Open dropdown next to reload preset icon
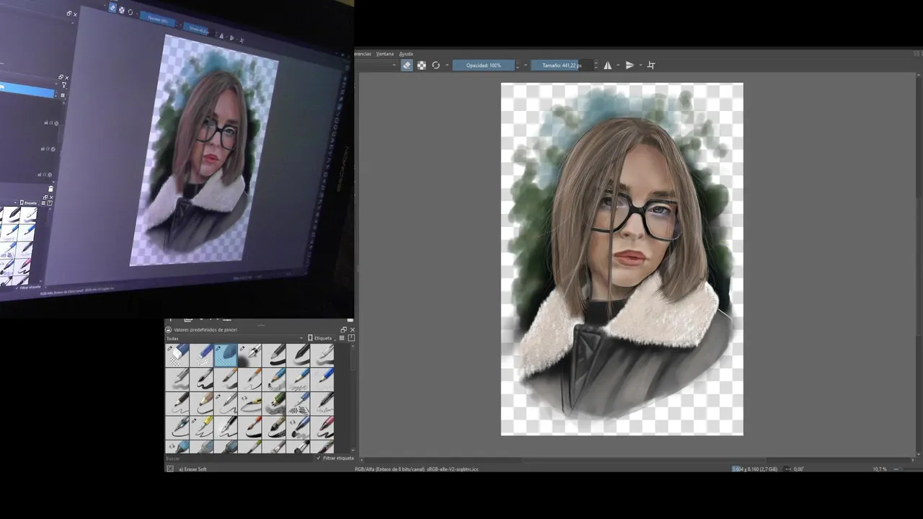 point(447,65)
